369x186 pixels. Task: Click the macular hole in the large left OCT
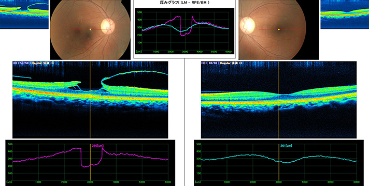(x=91, y=90)
